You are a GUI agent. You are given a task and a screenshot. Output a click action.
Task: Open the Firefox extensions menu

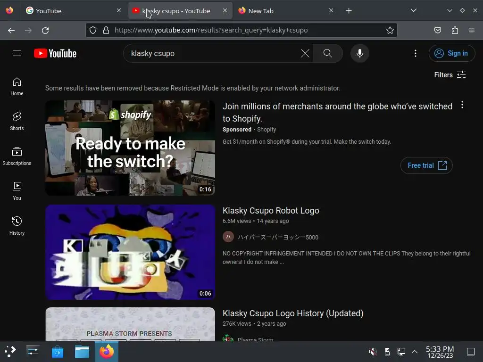(455, 30)
